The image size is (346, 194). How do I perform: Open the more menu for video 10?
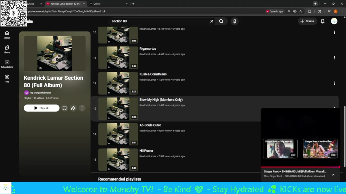click(334, 32)
